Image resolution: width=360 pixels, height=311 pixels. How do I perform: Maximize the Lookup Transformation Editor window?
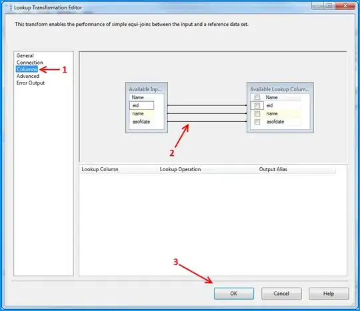point(329,6)
